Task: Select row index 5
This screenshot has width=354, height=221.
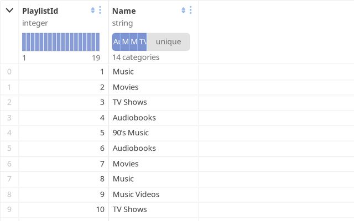Action: point(9,148)
